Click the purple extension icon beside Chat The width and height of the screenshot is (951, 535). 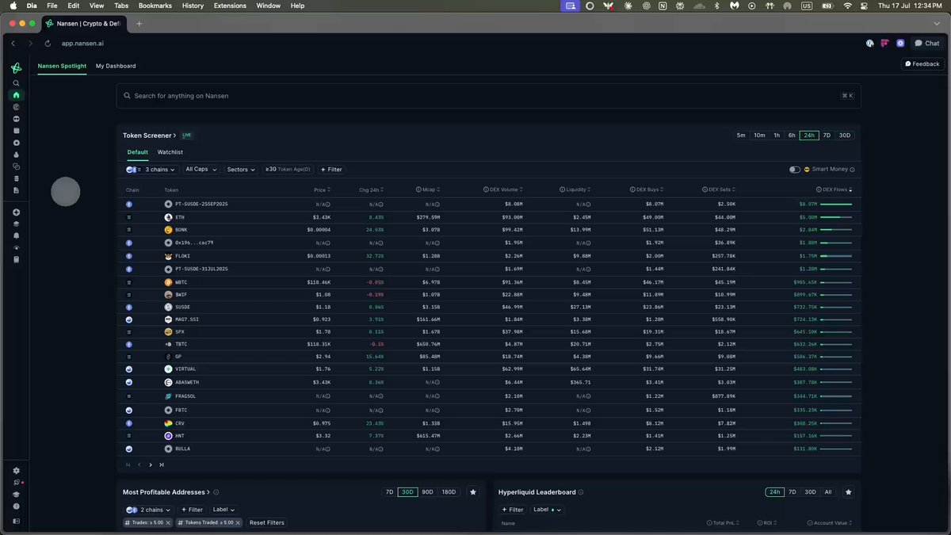900,44
